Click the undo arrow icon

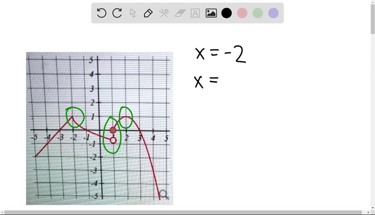pyautogui.click(x=101, y=13)
